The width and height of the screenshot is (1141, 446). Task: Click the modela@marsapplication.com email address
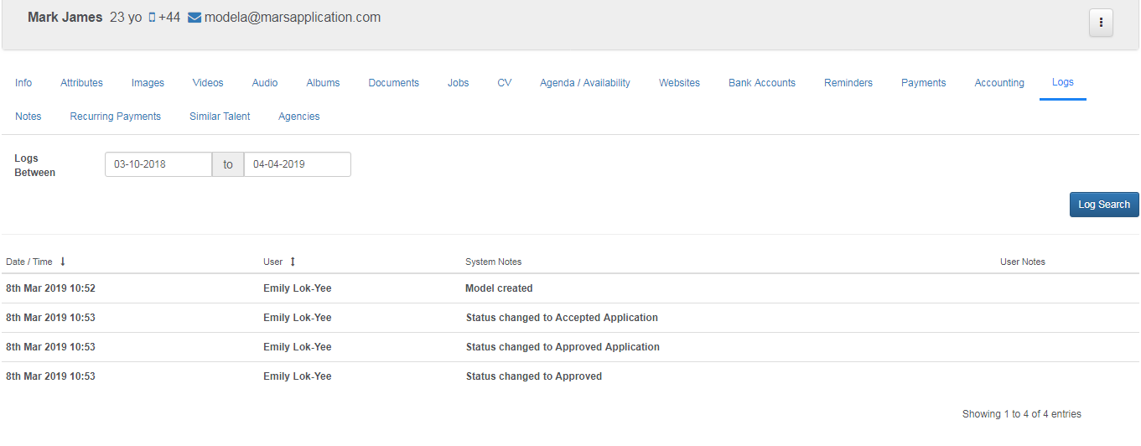(292, 18)
